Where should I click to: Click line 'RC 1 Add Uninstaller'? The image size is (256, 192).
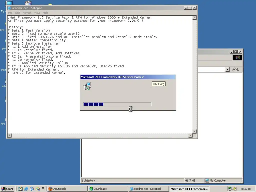click(29, 47)
